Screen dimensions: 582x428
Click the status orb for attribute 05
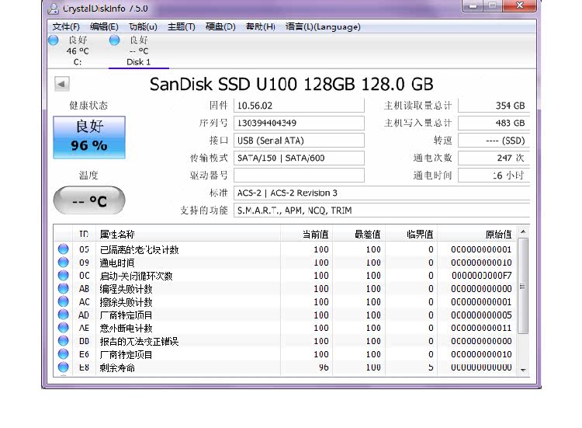pos(64,249)
